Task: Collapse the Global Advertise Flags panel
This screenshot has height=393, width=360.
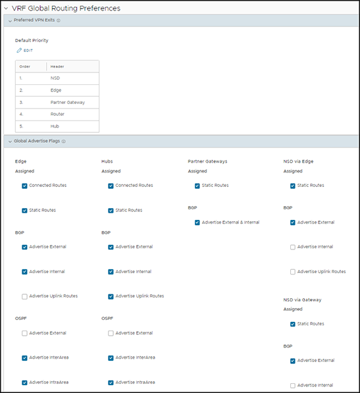Action: 10,142
